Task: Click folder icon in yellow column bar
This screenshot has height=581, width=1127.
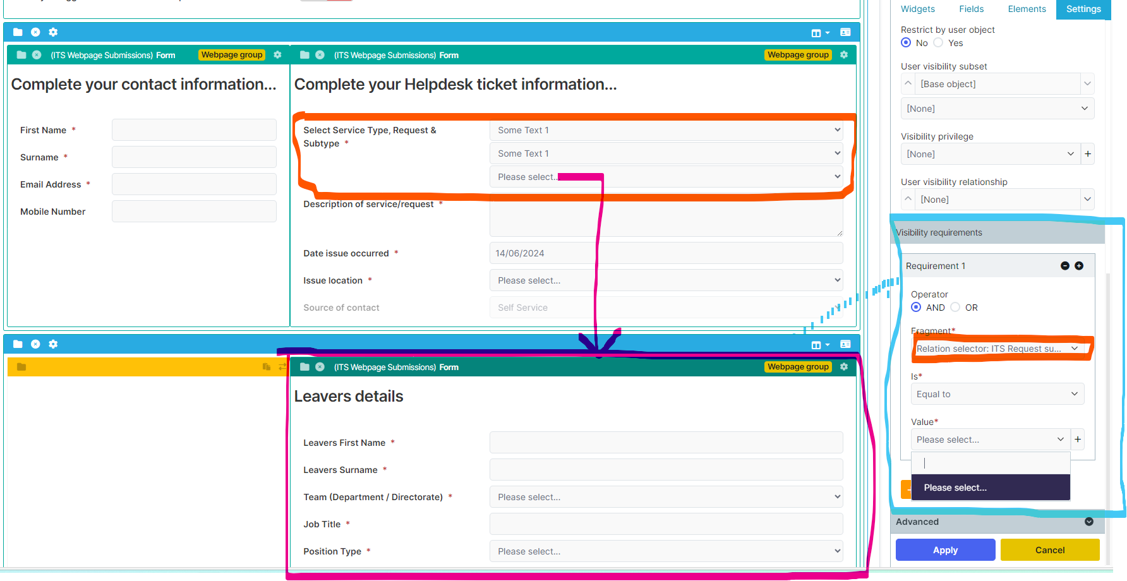Action: pyautogui.click(x=21, y=367)
